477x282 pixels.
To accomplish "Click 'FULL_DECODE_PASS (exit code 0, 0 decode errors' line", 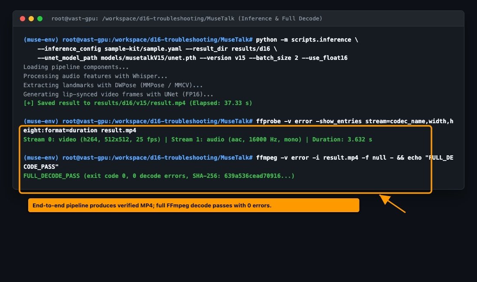I will point(159,176).
